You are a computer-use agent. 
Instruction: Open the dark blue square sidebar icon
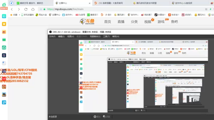tap(4, 55)
